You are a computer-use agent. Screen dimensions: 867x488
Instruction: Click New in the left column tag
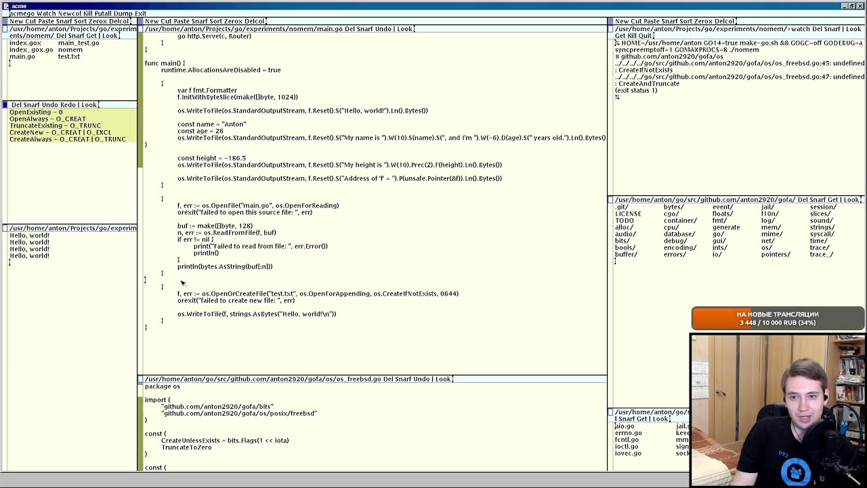(x=16, y=21)
